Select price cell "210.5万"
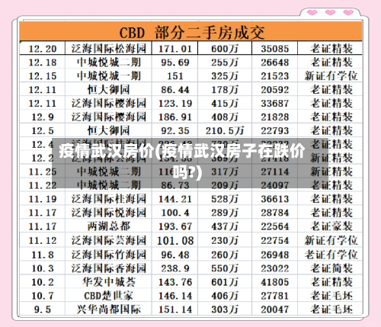This screenshot has height=327, width=381. click(225, 131)
